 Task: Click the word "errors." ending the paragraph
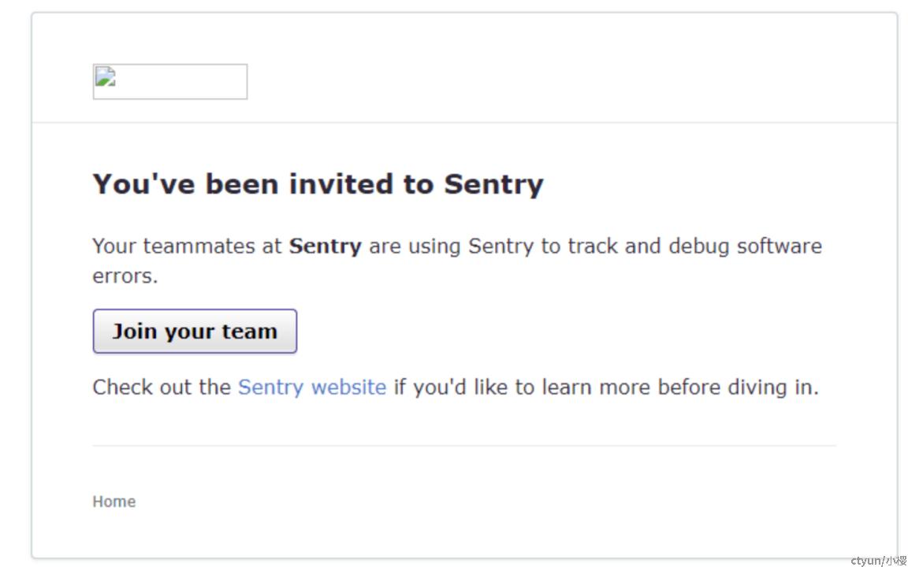[125, 276]
